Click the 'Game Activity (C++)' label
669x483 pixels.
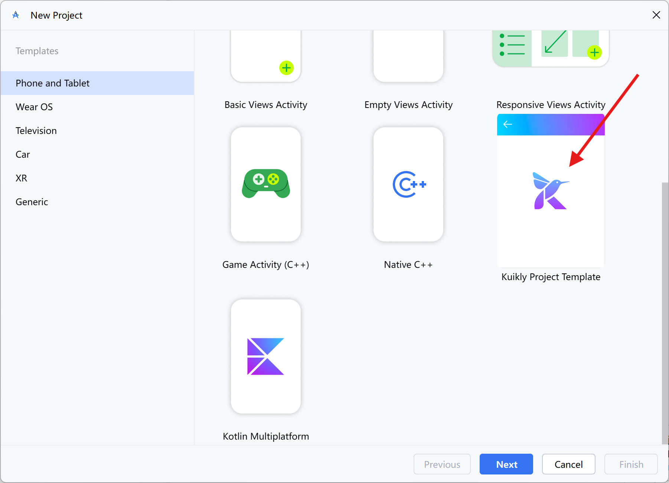click(266, 264)
